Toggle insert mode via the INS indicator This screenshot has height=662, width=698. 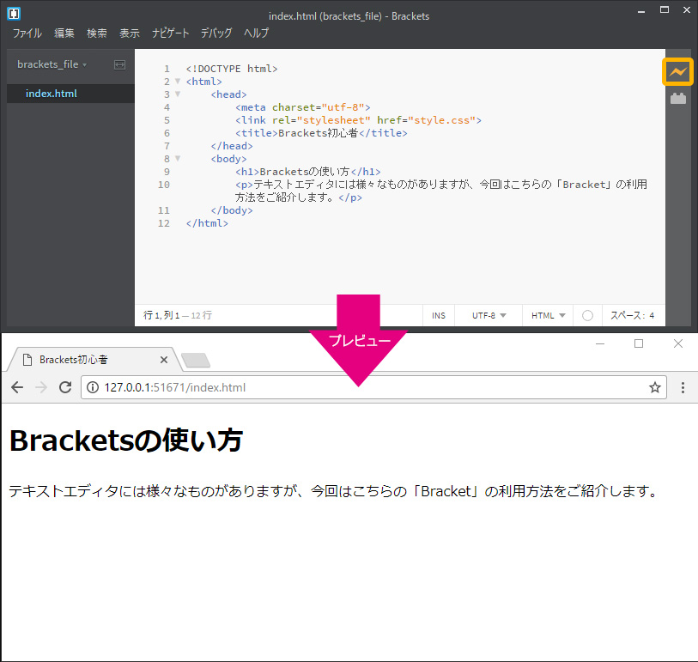(438, 315)
